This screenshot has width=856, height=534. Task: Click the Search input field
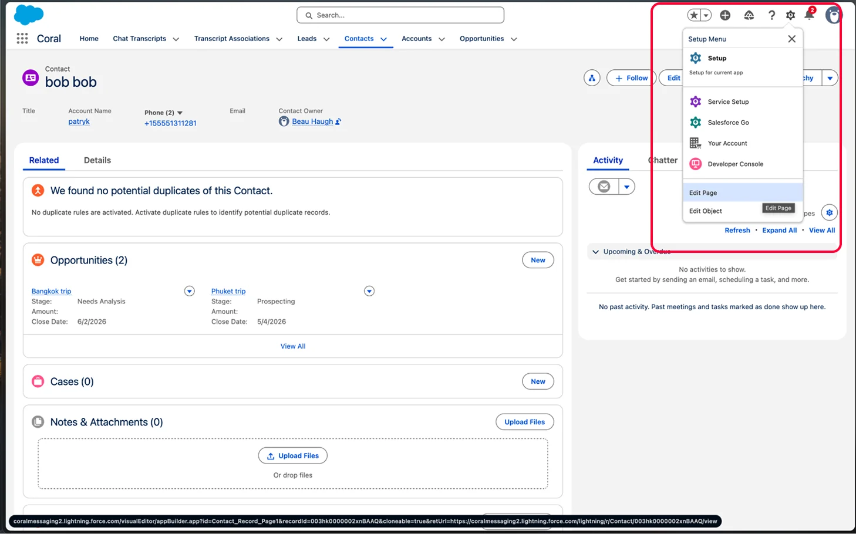point(400,15)
